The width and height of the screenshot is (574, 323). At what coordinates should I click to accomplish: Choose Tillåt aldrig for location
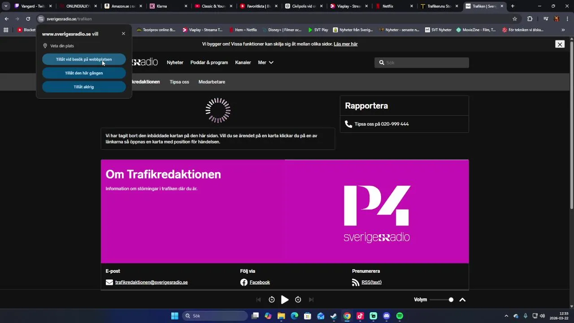pos(84,87)
